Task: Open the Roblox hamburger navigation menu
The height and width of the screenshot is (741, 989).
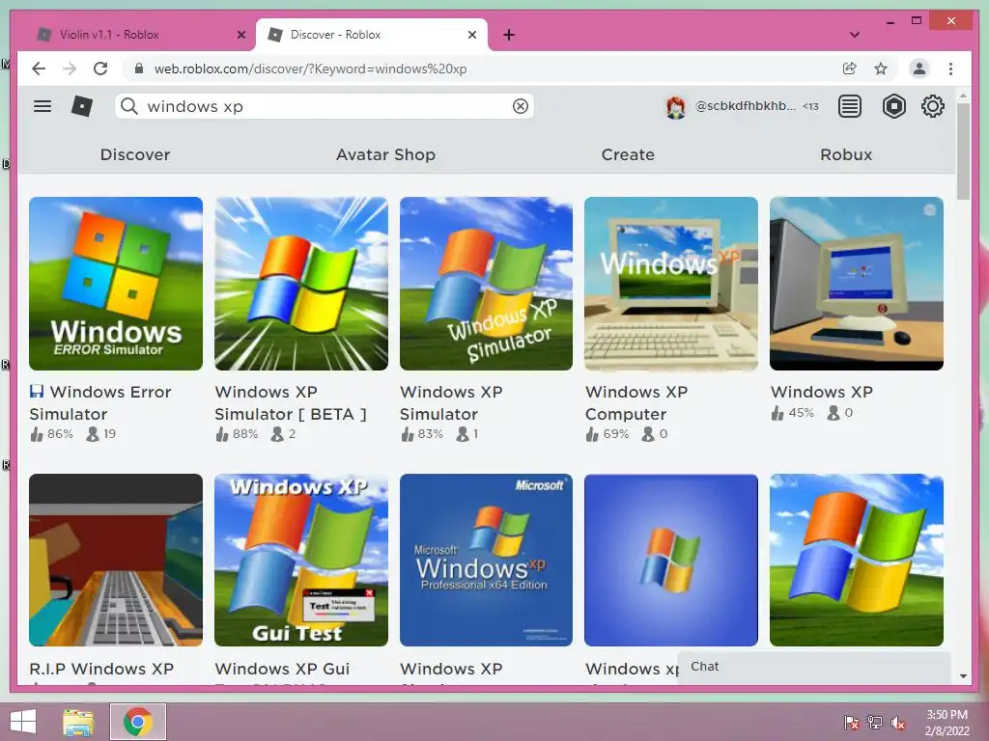Action: (42, 106)
